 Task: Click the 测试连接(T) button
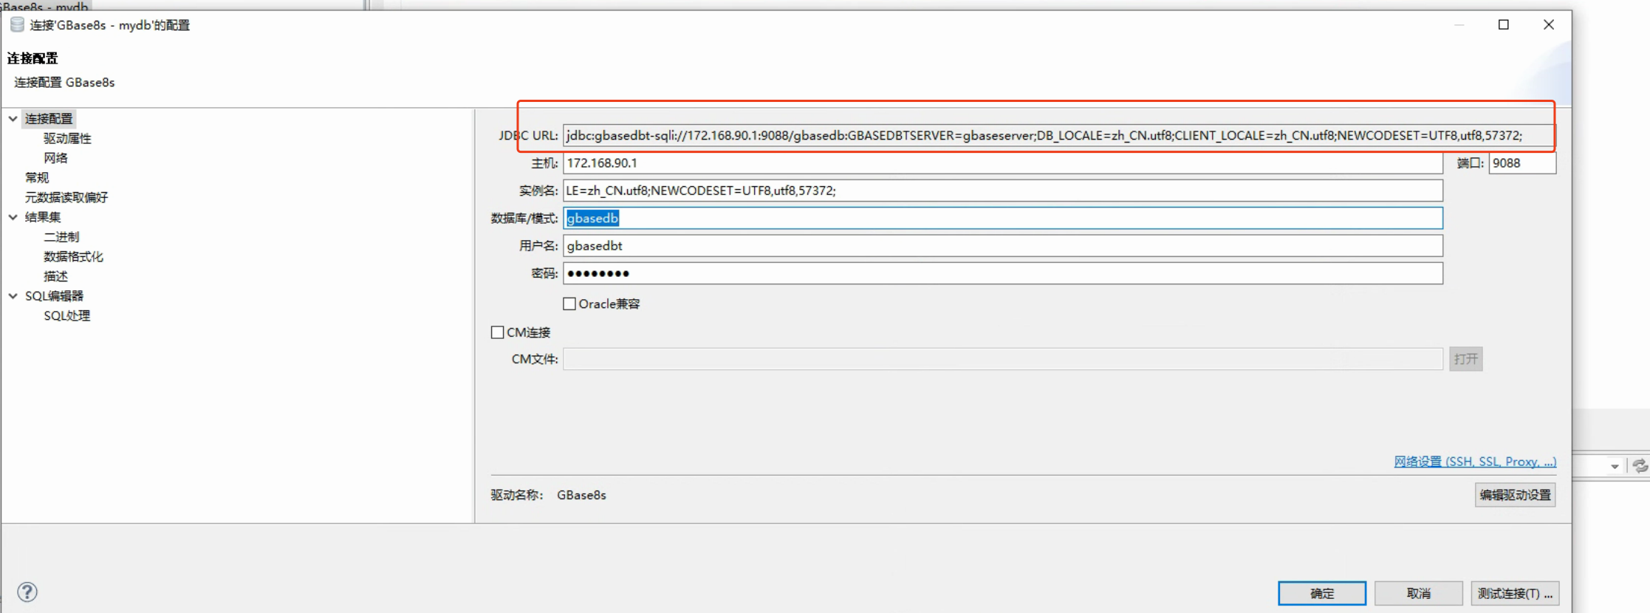(x=1515, y=593)
